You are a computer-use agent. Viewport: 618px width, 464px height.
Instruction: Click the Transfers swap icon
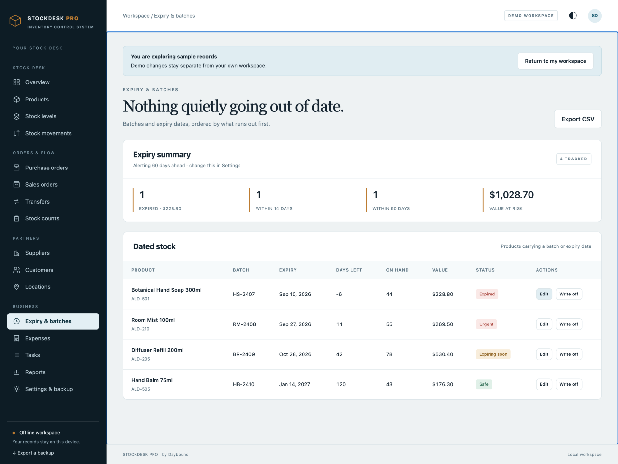coord(16,202)
